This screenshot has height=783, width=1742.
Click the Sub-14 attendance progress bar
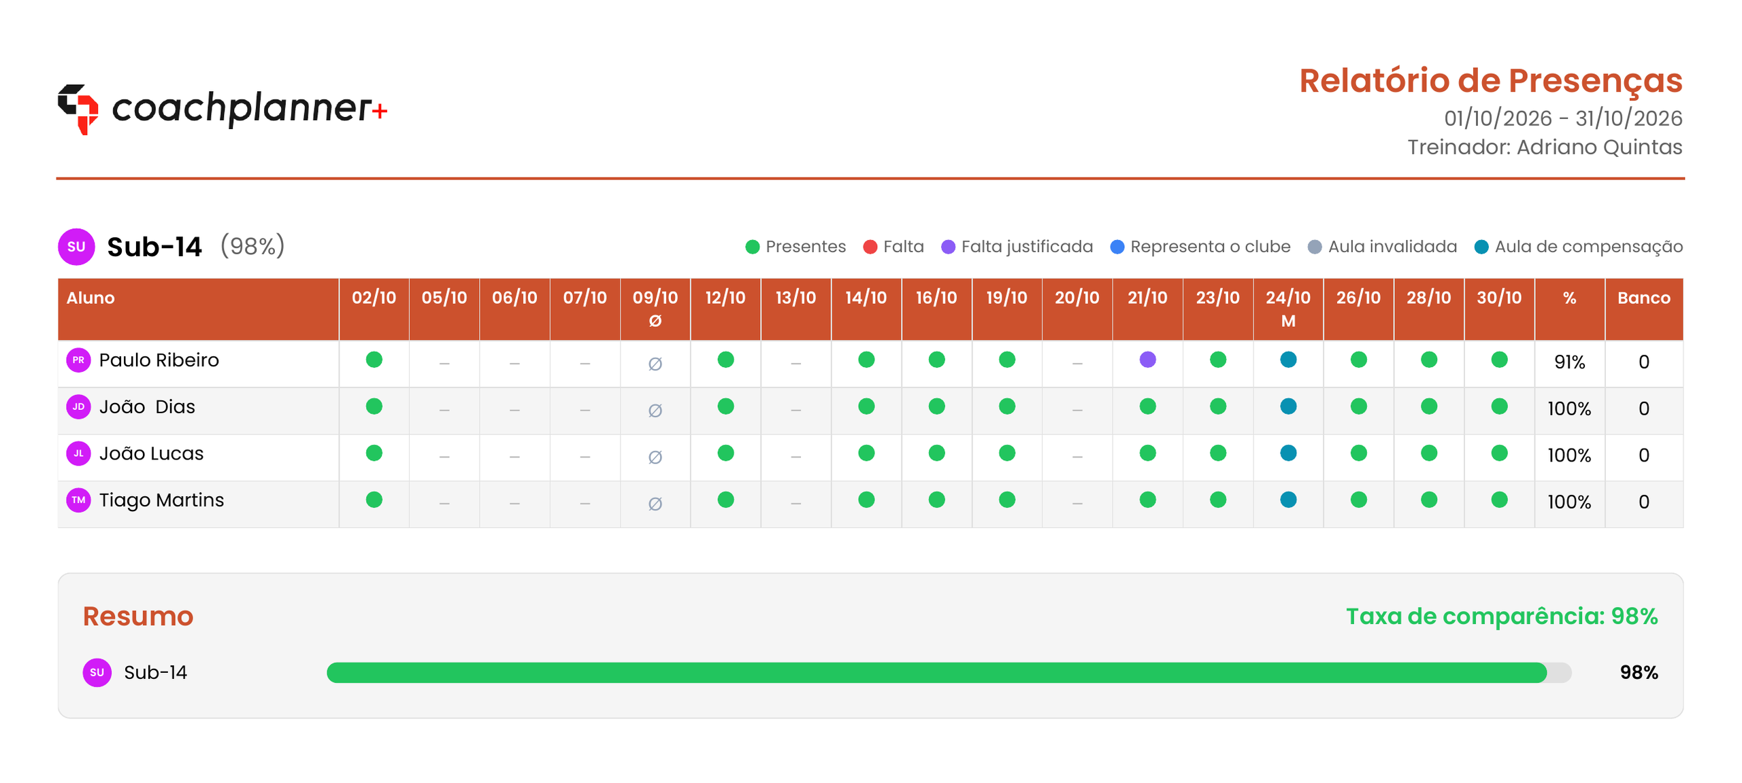click(949, 672)
